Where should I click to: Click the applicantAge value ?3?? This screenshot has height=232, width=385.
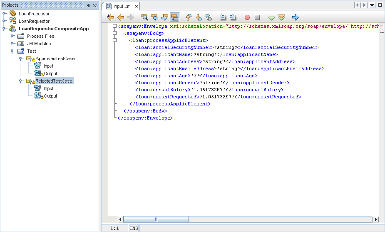pyautogui.click(x=195, y=76)
